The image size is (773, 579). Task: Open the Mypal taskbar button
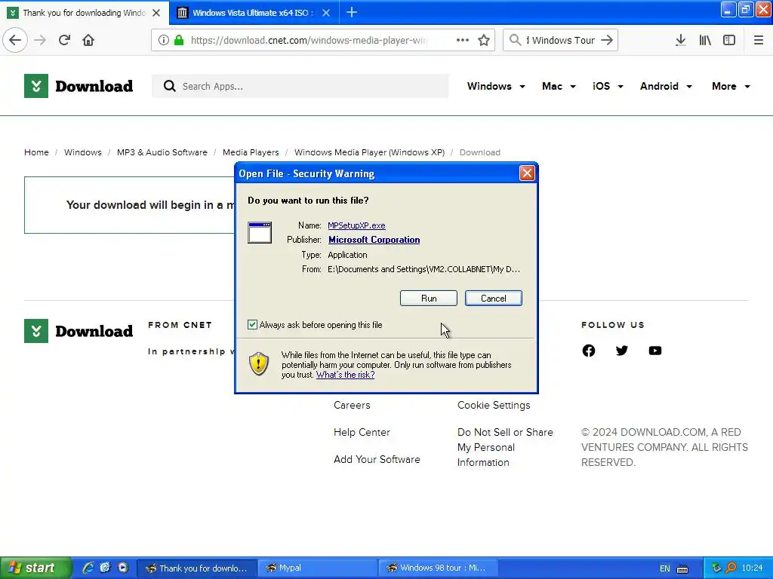tap(317, 568)
